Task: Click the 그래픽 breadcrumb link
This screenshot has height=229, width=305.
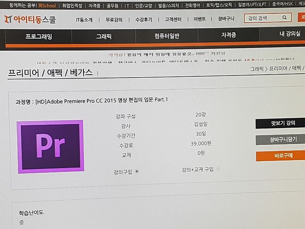Action: click(x=257, y=69)
